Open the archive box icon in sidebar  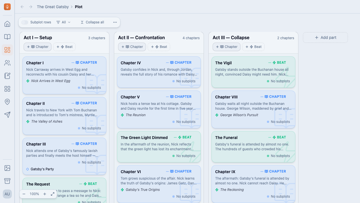click(7, 181)
